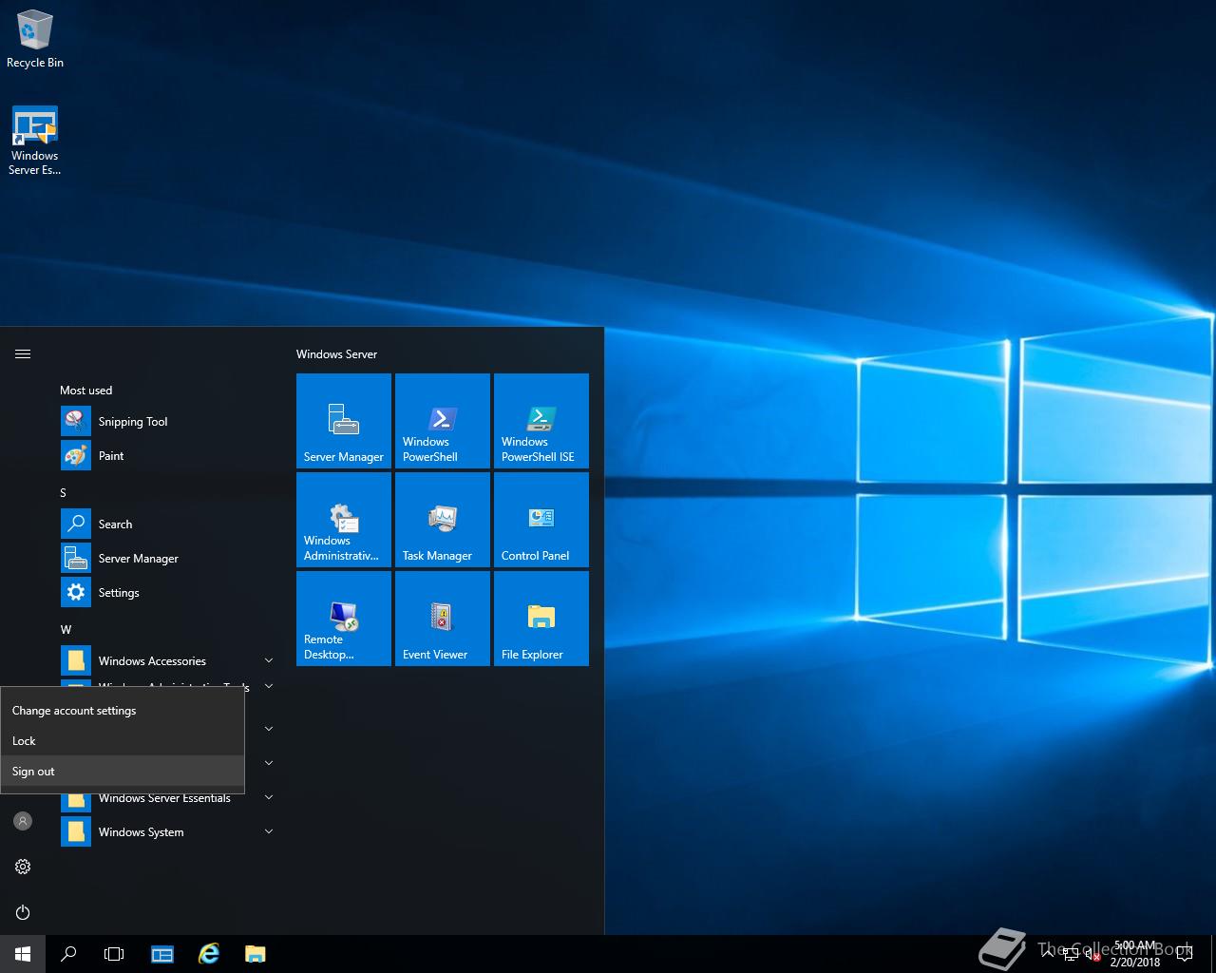This screenshot has height=973, width=1216.
Task: Open the Remote Desktop tile
Action: point(344,619)
